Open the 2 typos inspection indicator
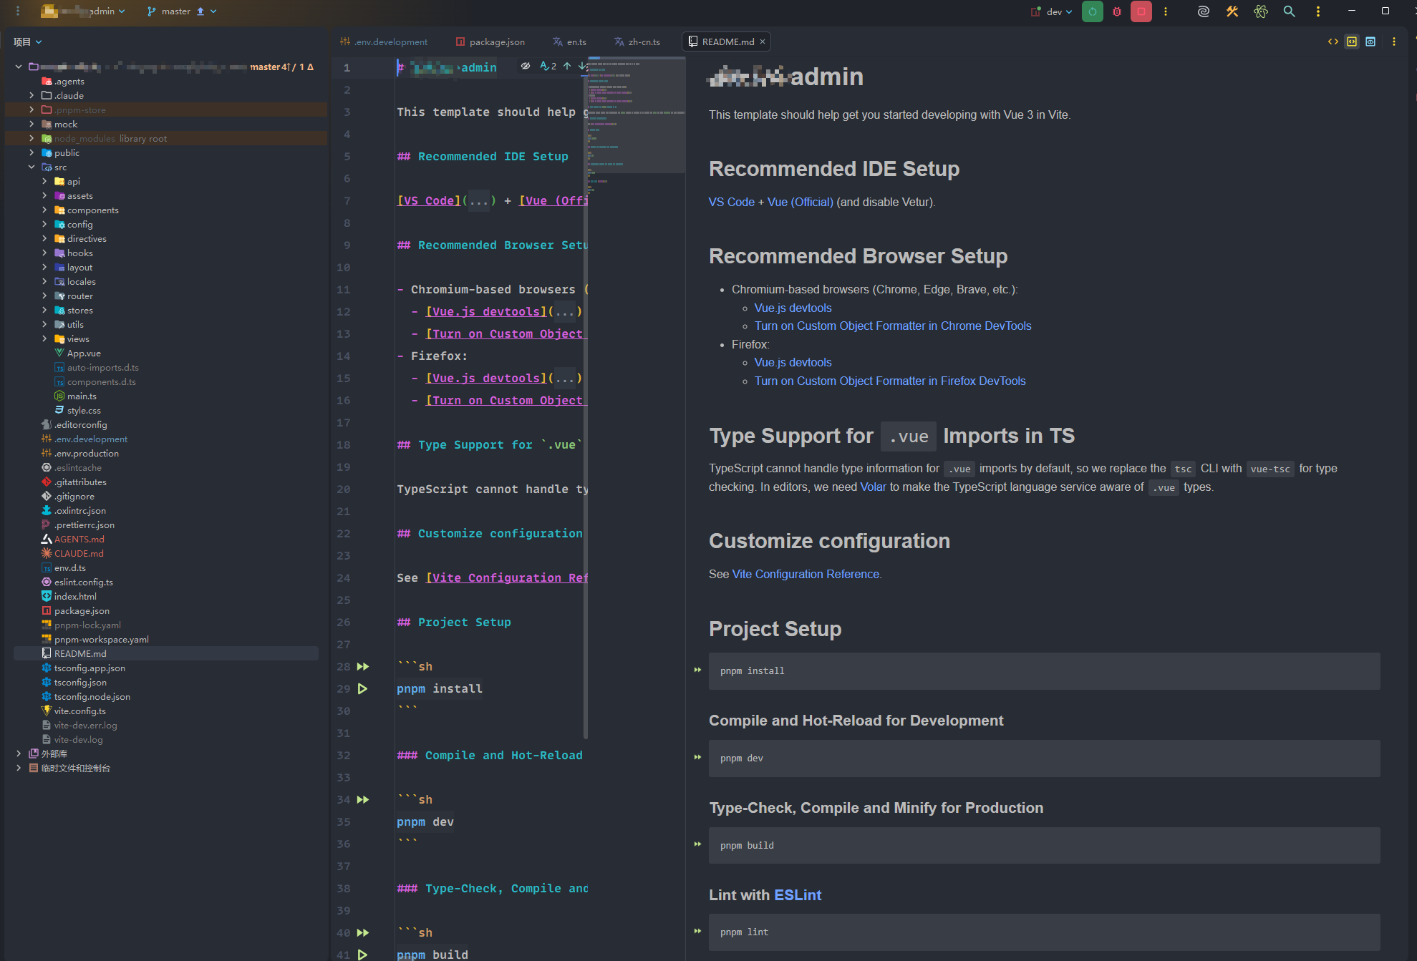The height and width of the screenshot is (961, 1417). tap(548, 66)
